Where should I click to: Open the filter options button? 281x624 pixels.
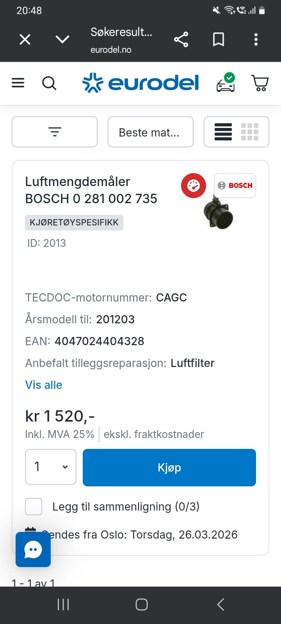point(55,132)
